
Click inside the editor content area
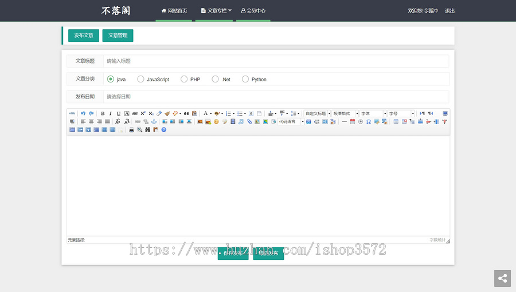(x=259, y=186)
